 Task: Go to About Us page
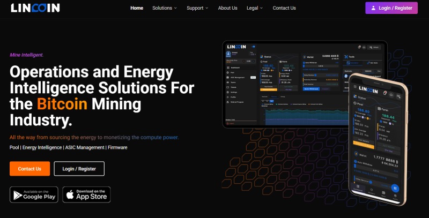coord(227,8)
